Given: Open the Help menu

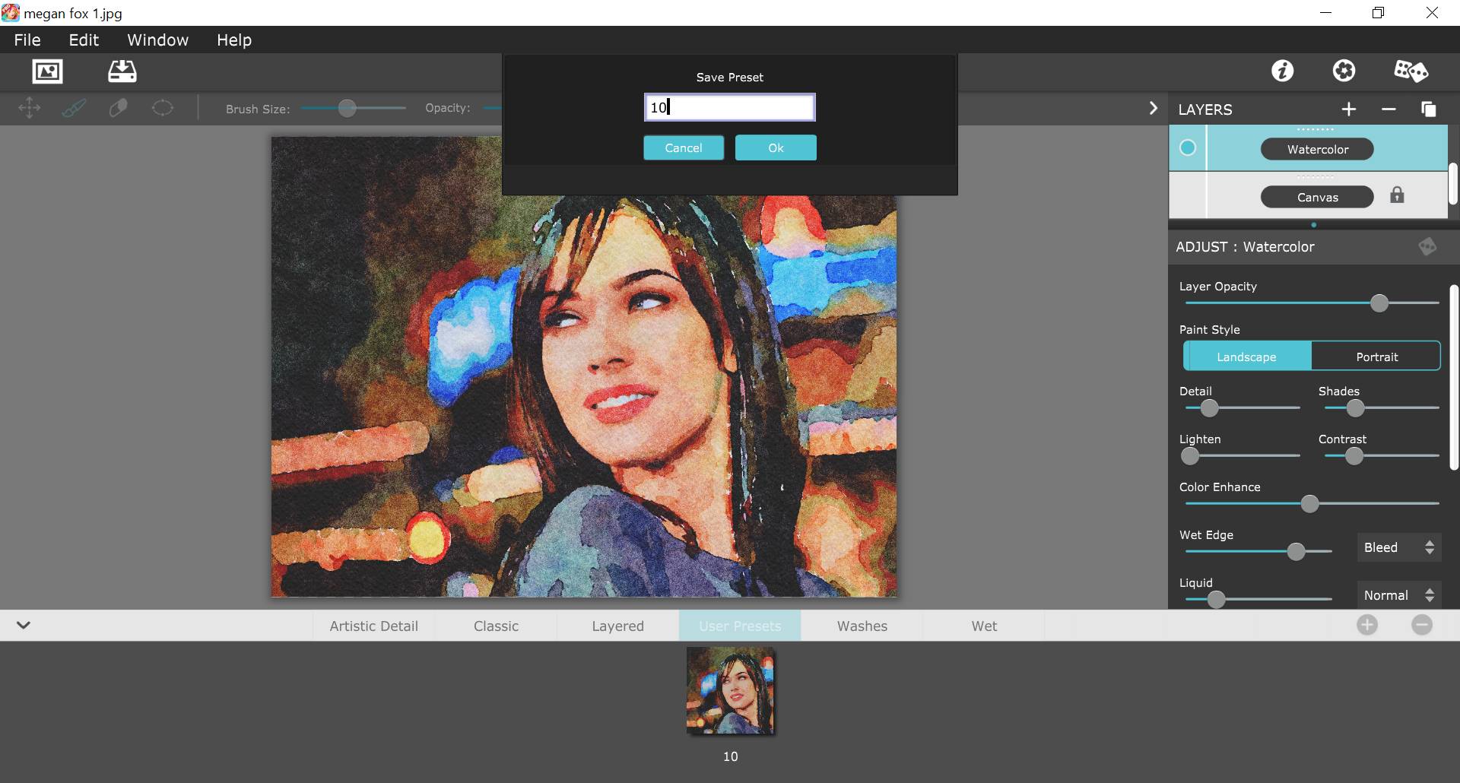Looking at the screenshot, I should pos(234,40).
